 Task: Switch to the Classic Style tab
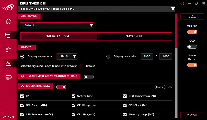point(134,36)
